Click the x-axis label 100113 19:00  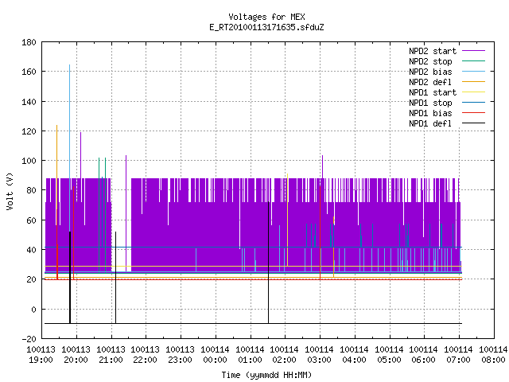[41, 355]
